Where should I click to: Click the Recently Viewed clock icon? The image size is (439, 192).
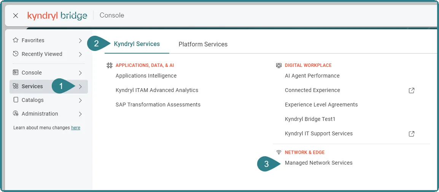point(16,54)
